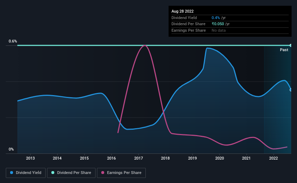The width and height of the screenshot is (297, 183).
Task: Toggle the Earnings Per Share legend button
Action: 121,173
